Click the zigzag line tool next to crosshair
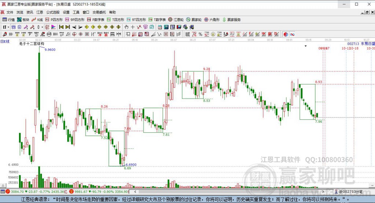This screenshot has height=203, width=375. pos(139,27)
